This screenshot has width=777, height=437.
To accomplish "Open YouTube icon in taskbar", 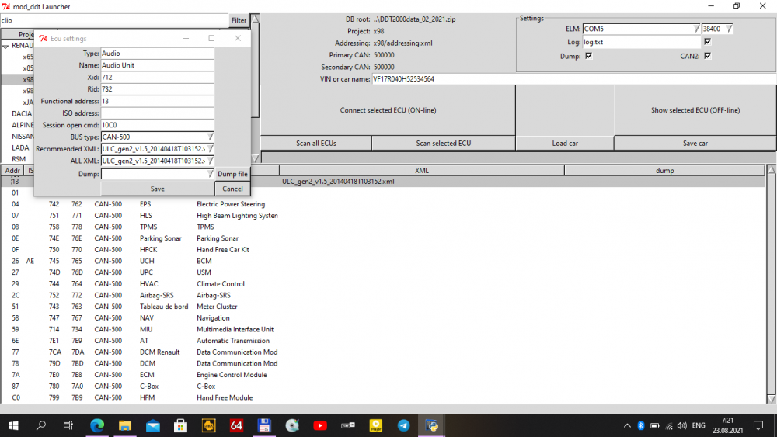I will 320,425.
